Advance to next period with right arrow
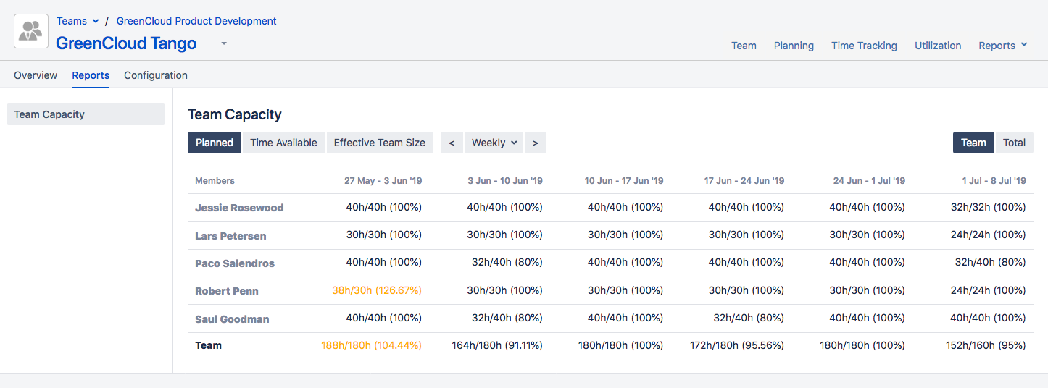Viewport: 1048px width, 388px height. (535, 143)
